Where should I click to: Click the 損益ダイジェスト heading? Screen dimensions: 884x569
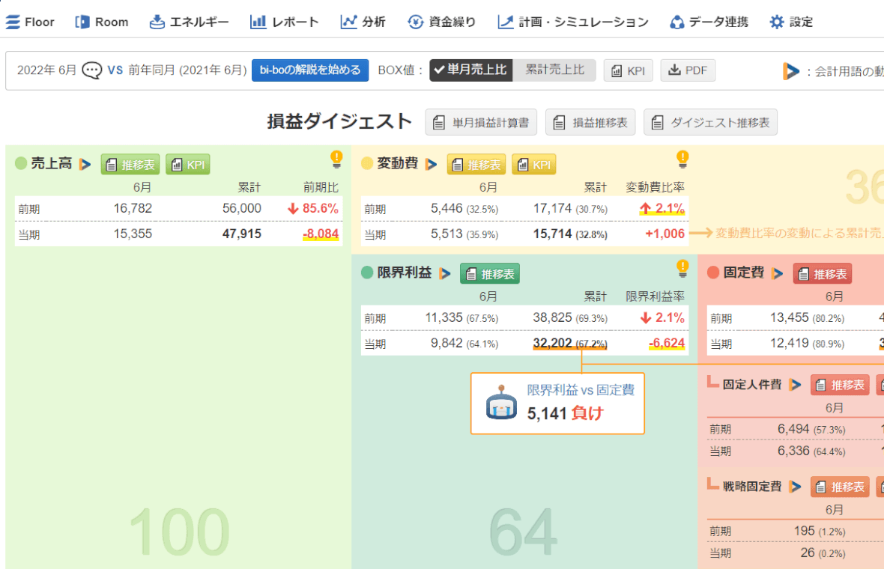[x=339, y=122]
